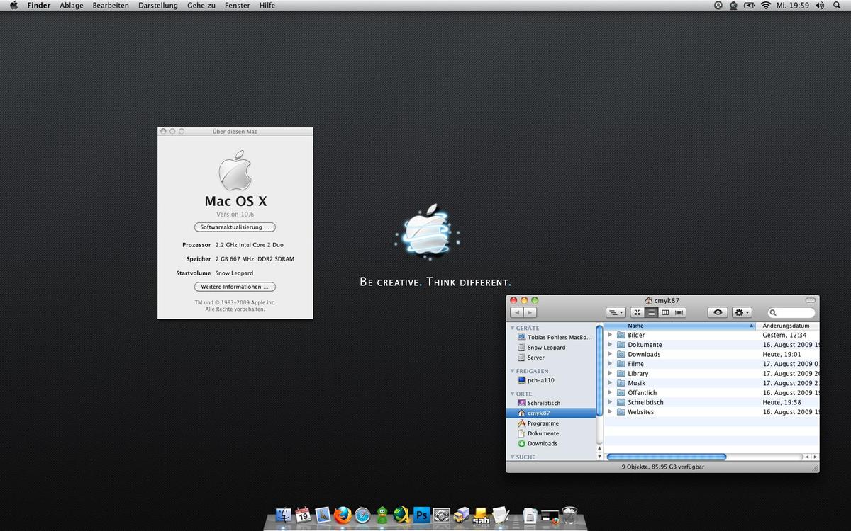Open the Darstellung menu
851x531 pixels.
(158, 5)
